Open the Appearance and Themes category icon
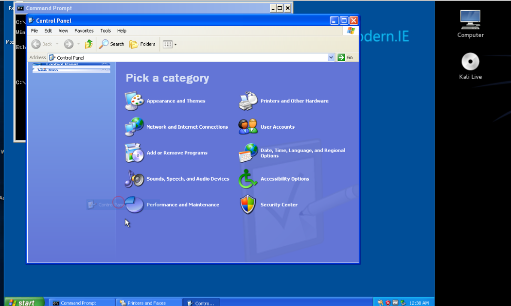Viewport: 511px width, 306px height. coord(134,101)
